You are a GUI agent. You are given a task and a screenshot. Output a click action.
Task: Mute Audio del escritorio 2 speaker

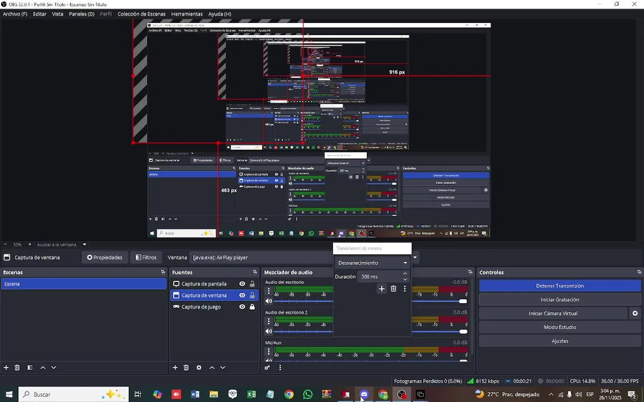click(x=268, y=332)
